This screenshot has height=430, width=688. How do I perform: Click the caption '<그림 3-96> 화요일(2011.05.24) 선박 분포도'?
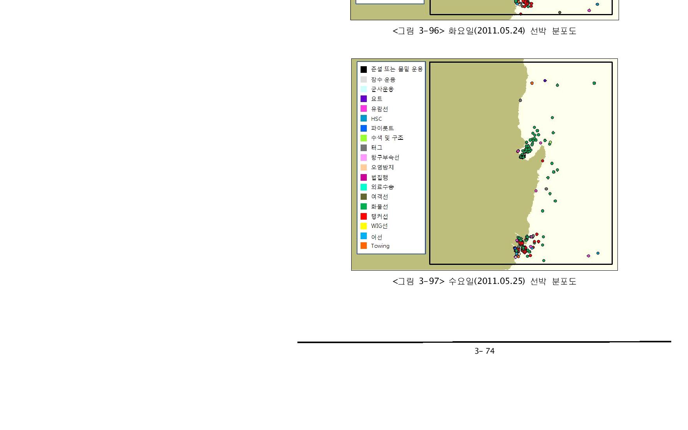click(x=485, y=31)
